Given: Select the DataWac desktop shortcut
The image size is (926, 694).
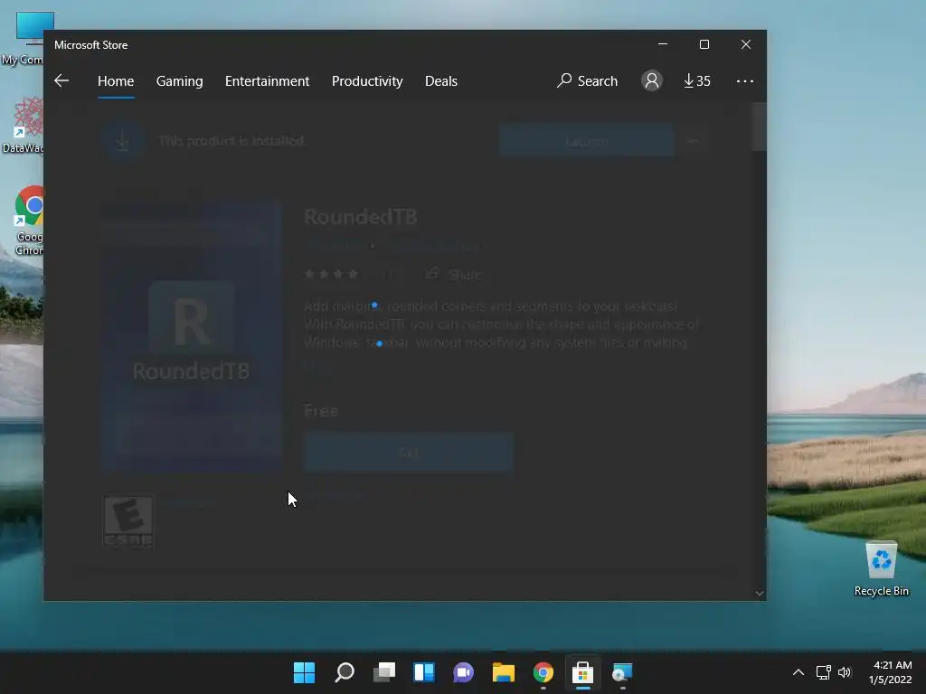Looking at the screenshot, I should (24, 125).
